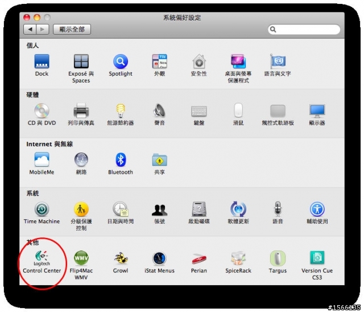Click the back navigation arrow
The width and height of the screenshot is (364, 312).
point(30,29)
